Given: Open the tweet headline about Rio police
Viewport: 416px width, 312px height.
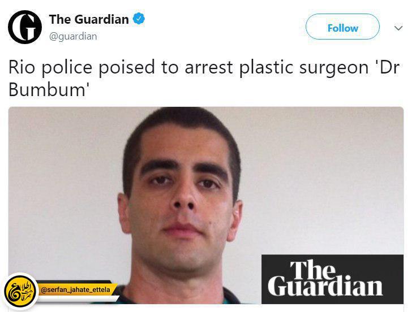Looking at the screenshot, I should tap(204, 78).
